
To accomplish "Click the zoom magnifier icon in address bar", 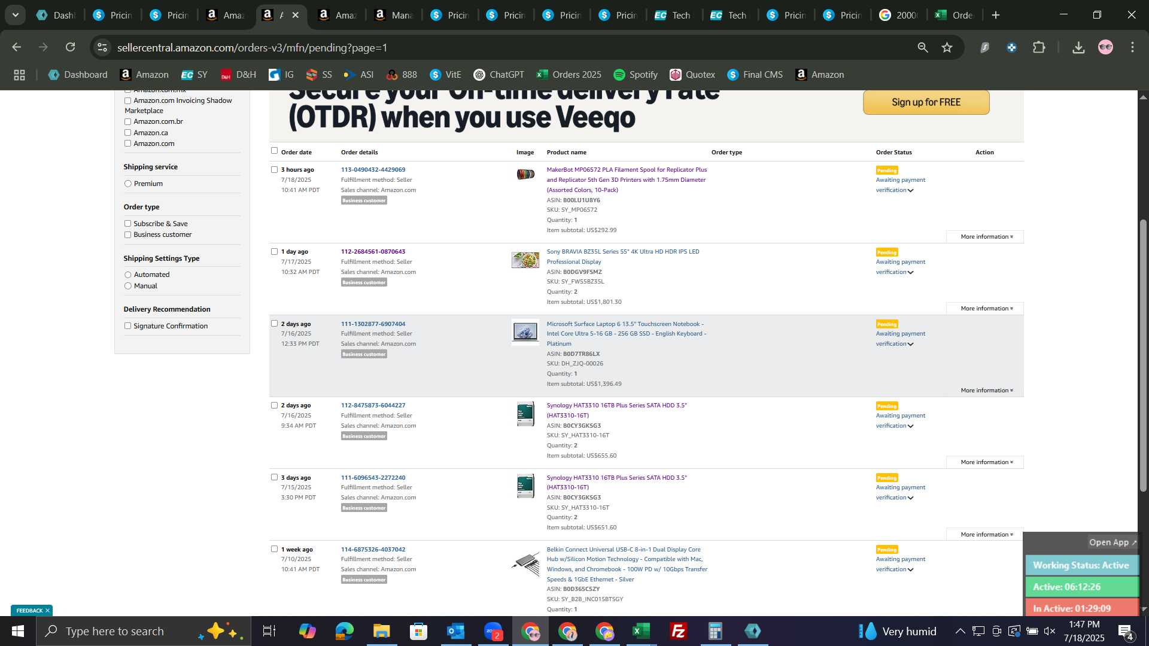I will [x=923, y=47].
